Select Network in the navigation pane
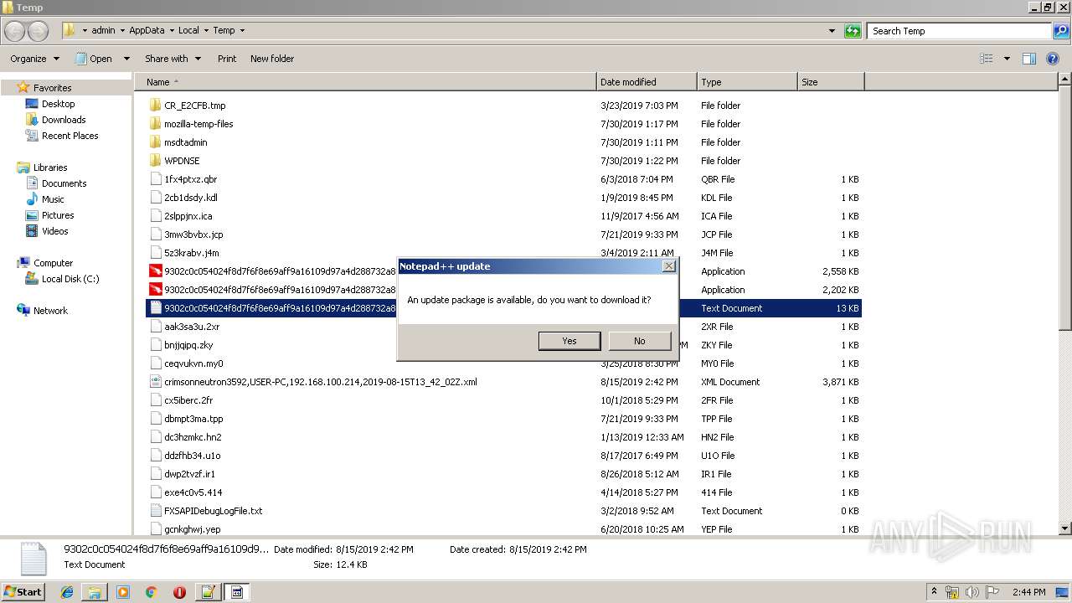Image resolution: width=1072 pixels, height=603 pixels. pos(50,311)
